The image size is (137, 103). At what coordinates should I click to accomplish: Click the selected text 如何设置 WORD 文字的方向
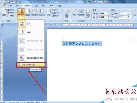tap(82, 44)
